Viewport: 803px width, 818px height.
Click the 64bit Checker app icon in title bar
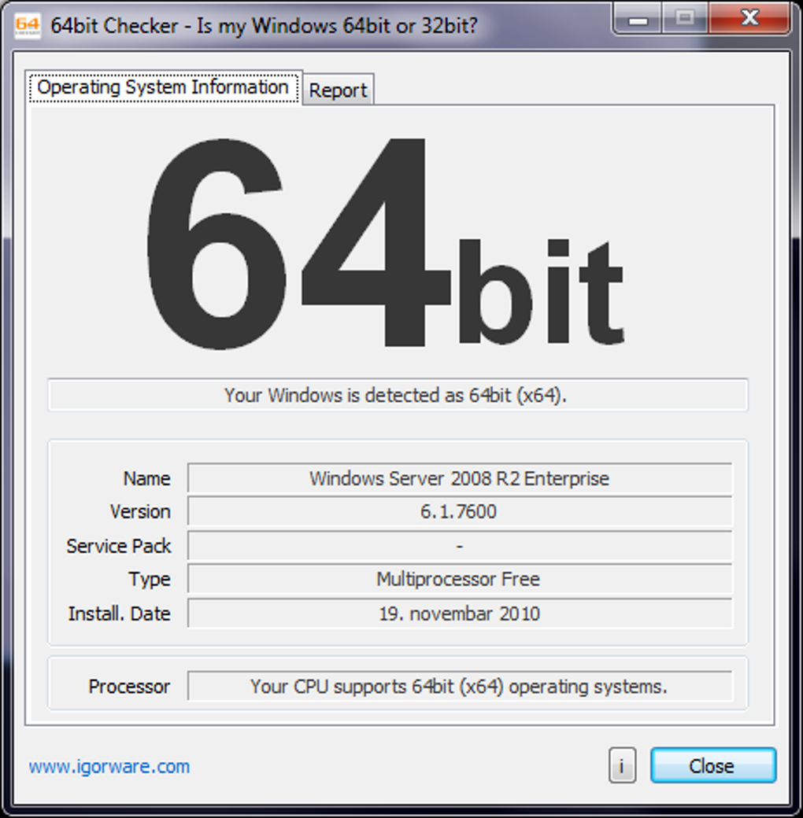tap(27, 26)
